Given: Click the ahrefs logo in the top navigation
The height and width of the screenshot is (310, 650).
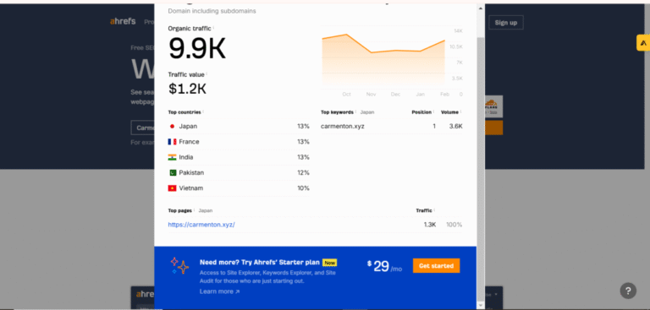Looking at the screenshot, I should pyautogui.click(x=123, y=21).
